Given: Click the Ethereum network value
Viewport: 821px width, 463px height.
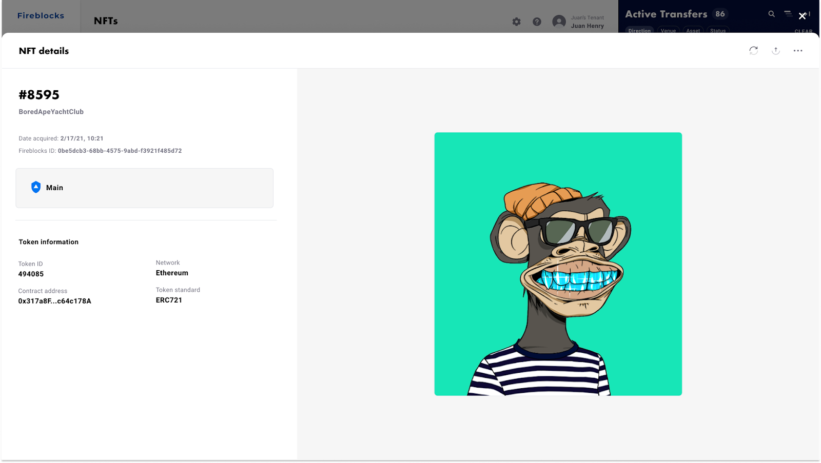Looking at the screenshot, I should click(172, 273).
